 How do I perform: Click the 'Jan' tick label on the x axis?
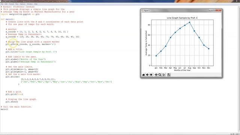tap(156, 68)
